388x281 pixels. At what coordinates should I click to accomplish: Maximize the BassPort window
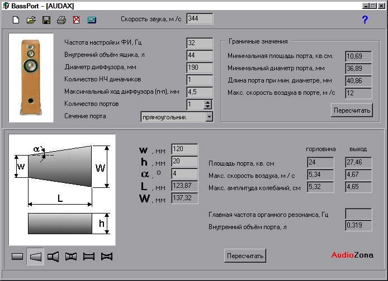point(373,6)
